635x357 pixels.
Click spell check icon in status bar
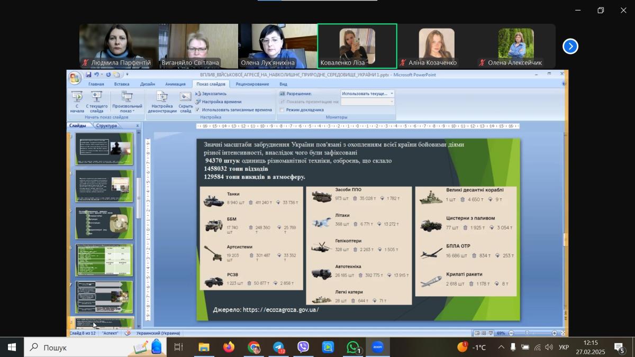(x=128, y=333)
